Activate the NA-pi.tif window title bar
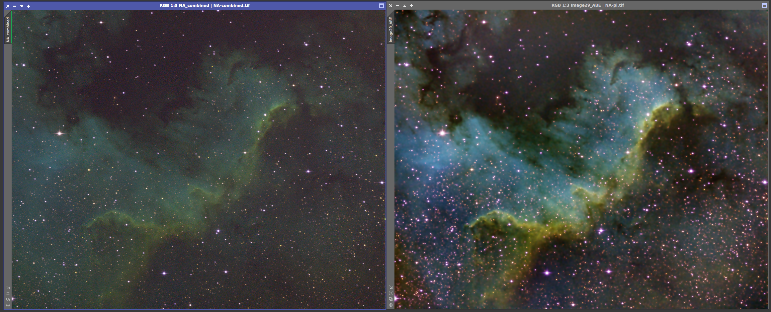 [588, 5]
